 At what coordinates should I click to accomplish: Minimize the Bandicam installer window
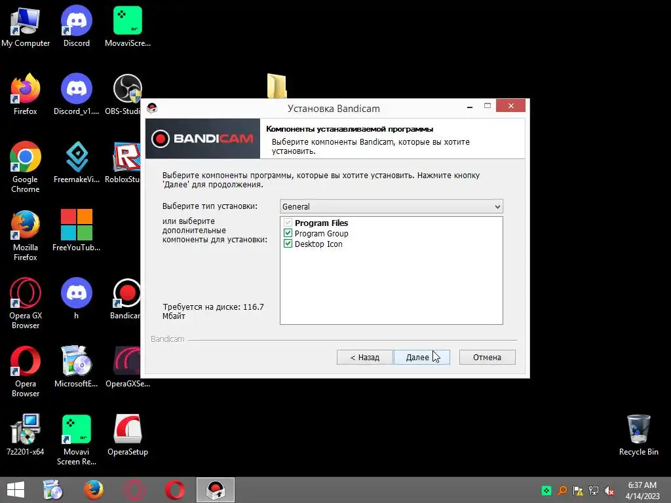point(470,106)
